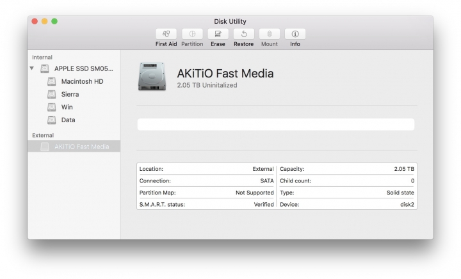Click the Disk Utility window title
The image size is (461, 279).
click(x=230, y=22)
